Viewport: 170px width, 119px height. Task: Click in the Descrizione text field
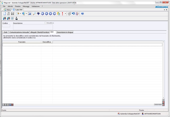pyautogui.click(x=33, y=27)
